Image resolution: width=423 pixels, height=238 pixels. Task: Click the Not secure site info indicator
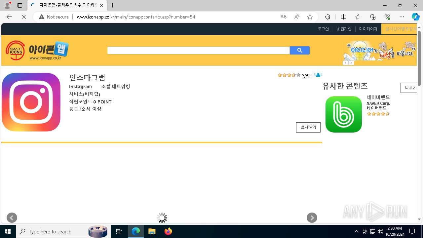coord(54,17)
